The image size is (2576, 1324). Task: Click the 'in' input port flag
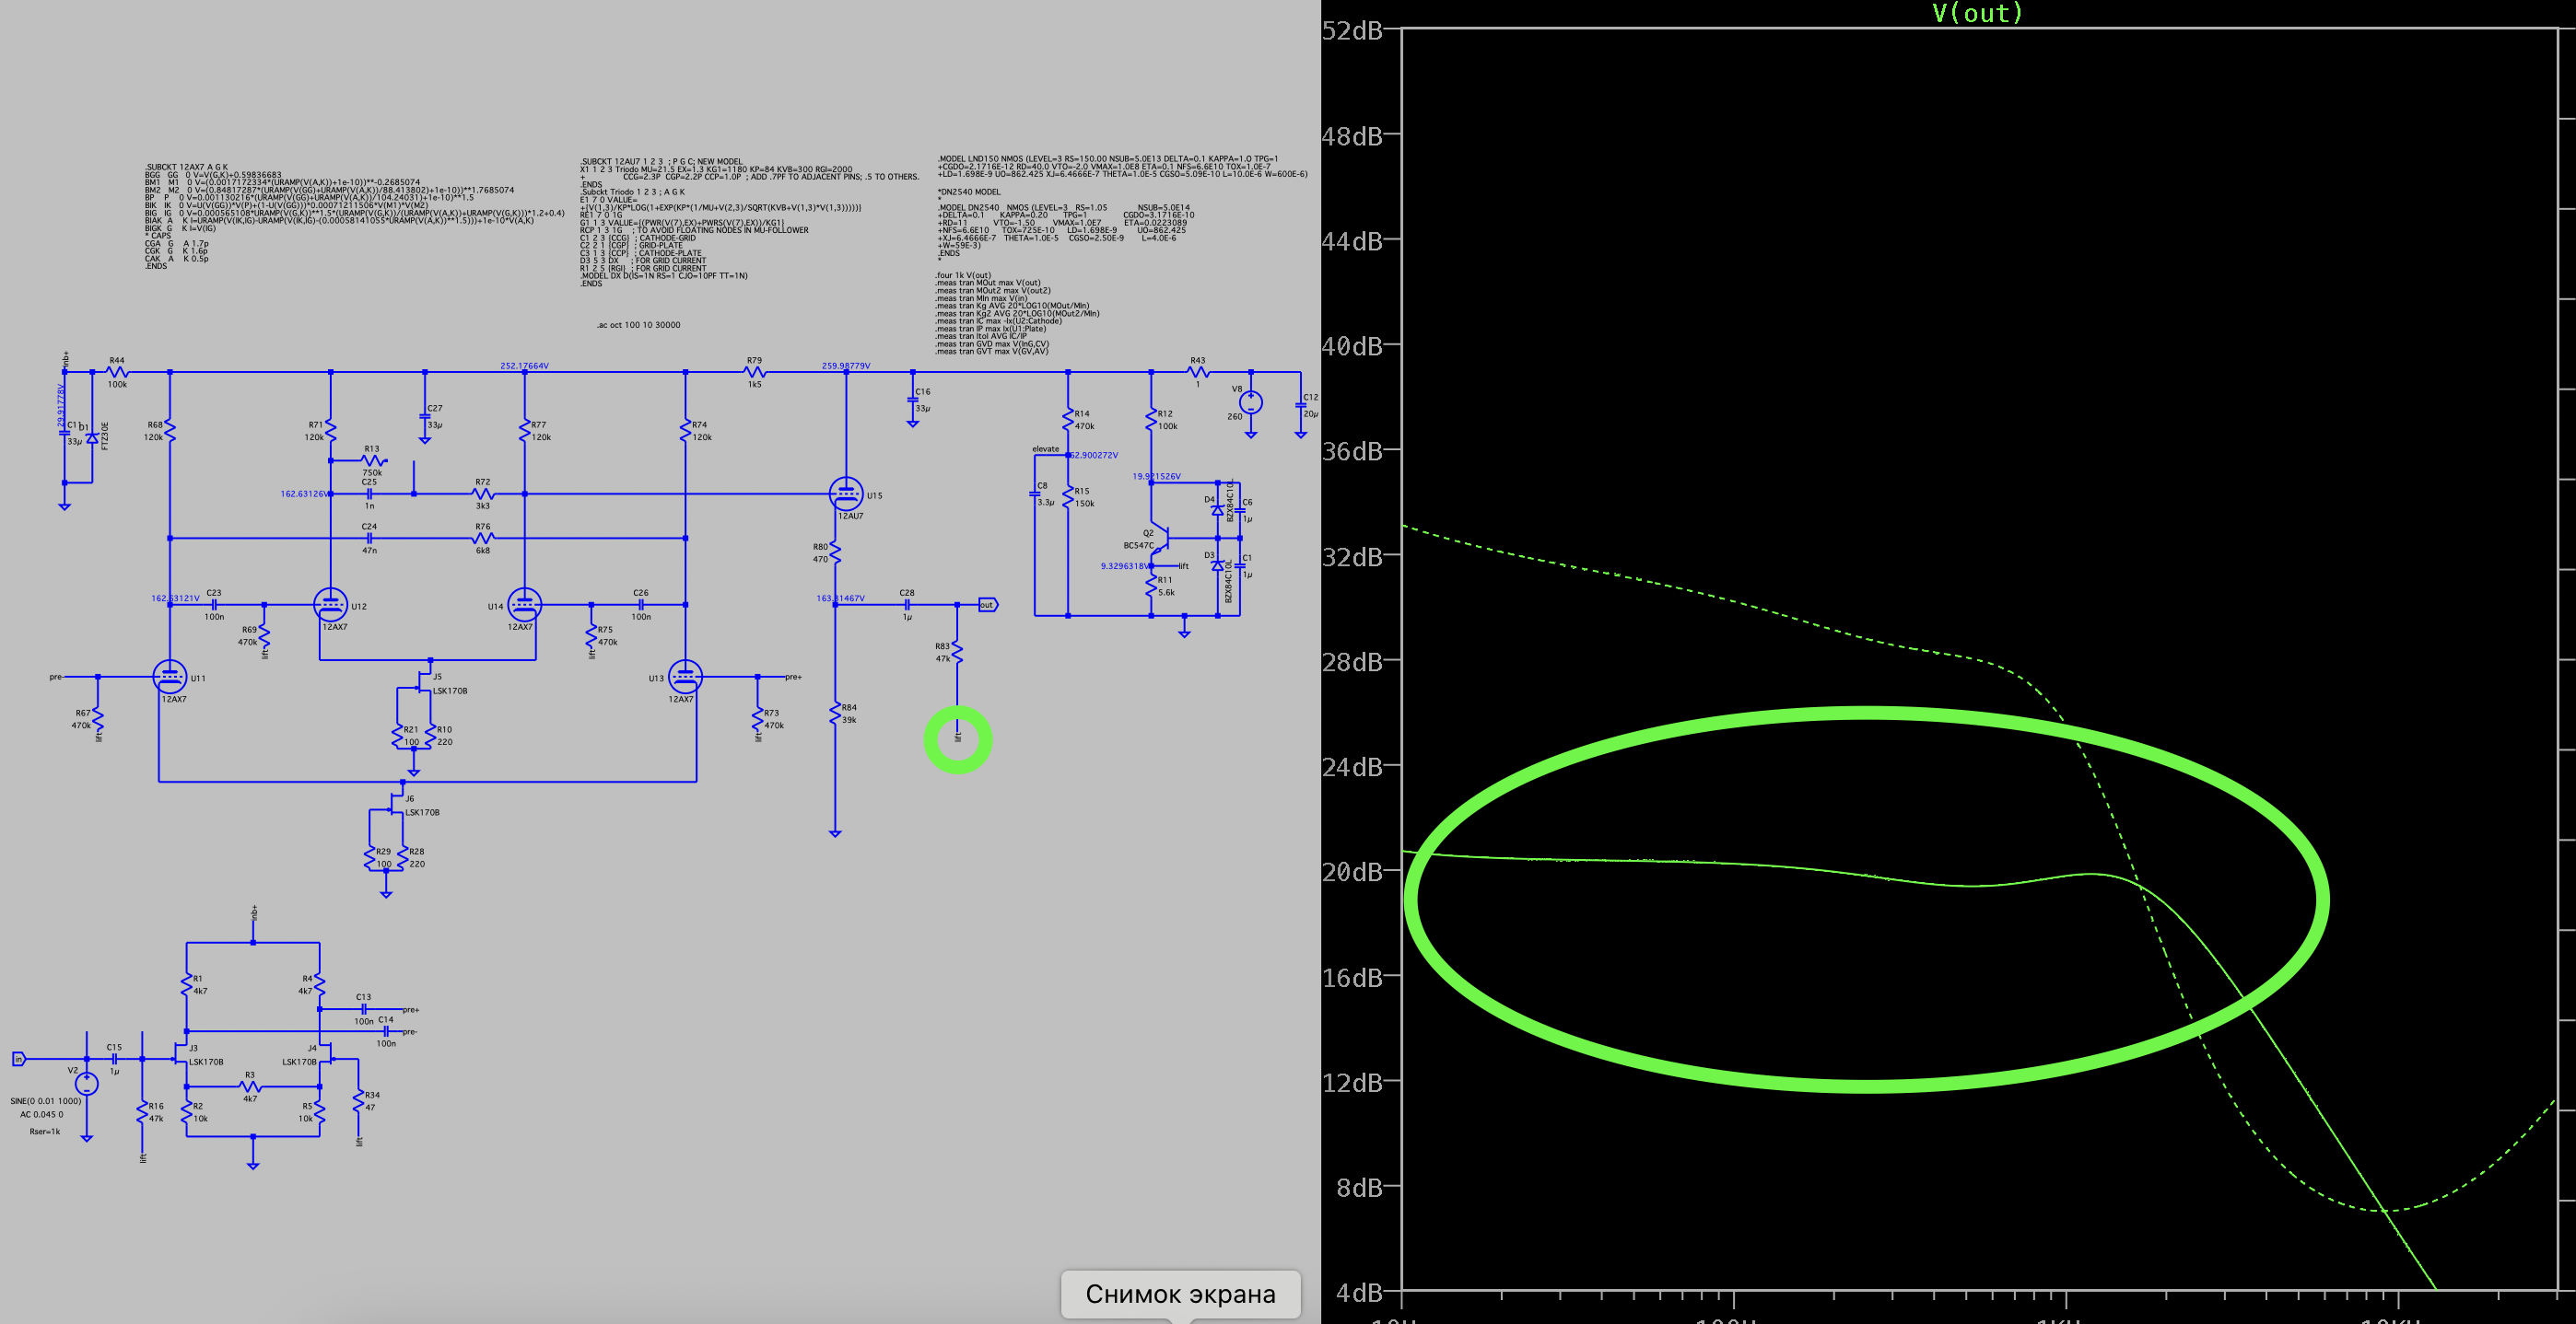(x=18, y=1058)
